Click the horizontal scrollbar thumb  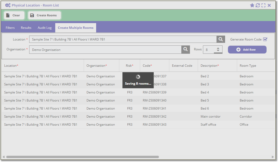[x=82, y=157]
